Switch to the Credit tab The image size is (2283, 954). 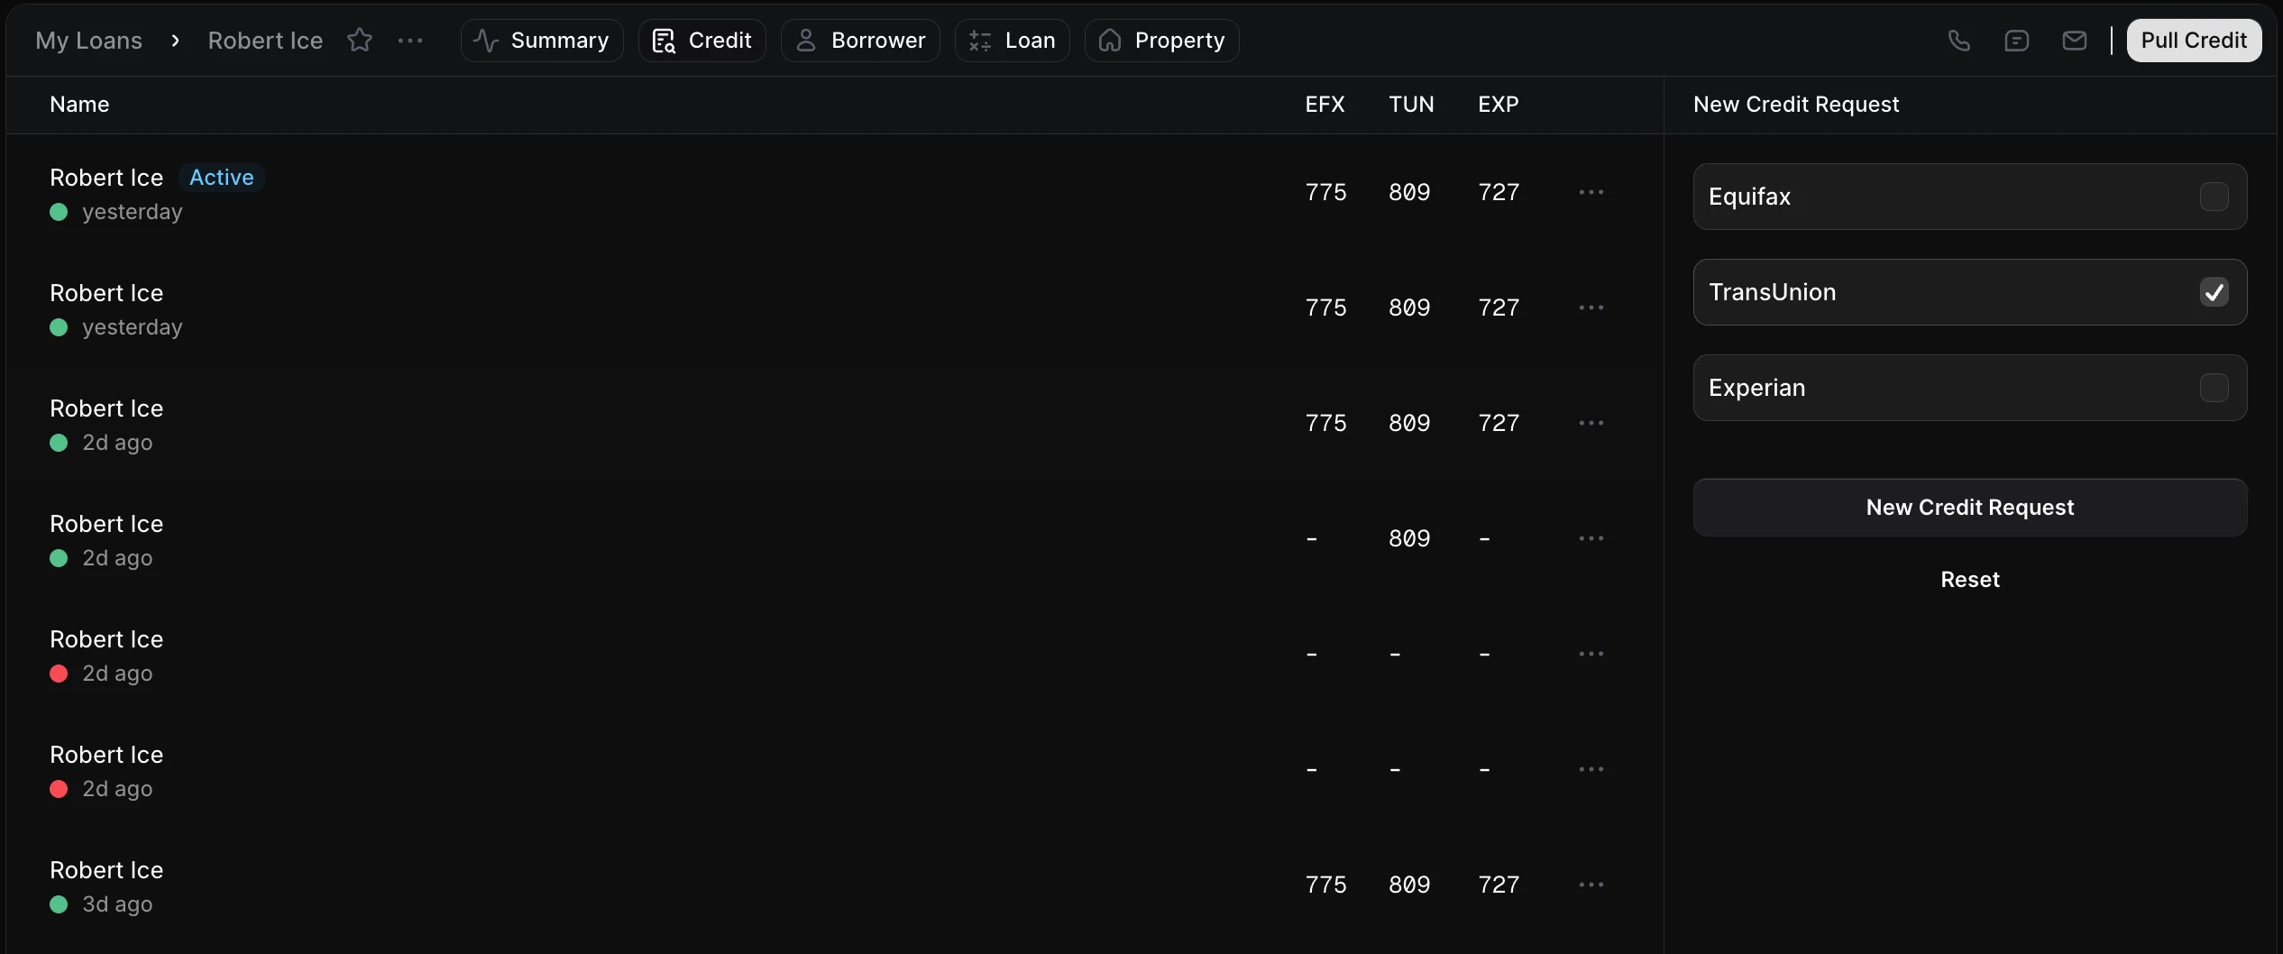click(702, 40)
